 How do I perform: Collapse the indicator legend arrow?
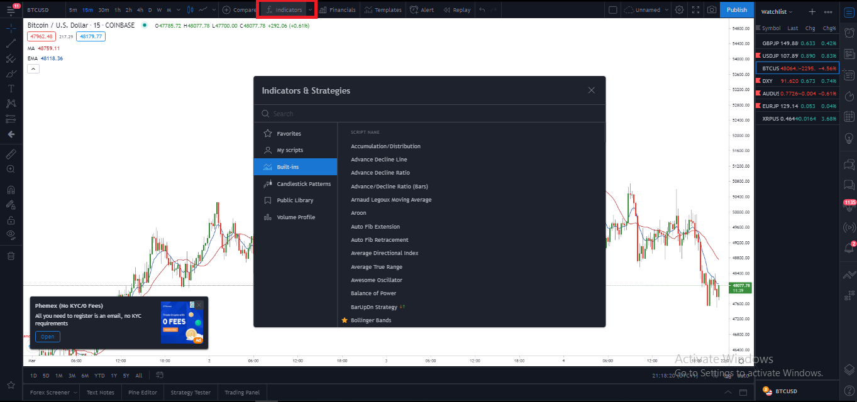coord(33,68)
